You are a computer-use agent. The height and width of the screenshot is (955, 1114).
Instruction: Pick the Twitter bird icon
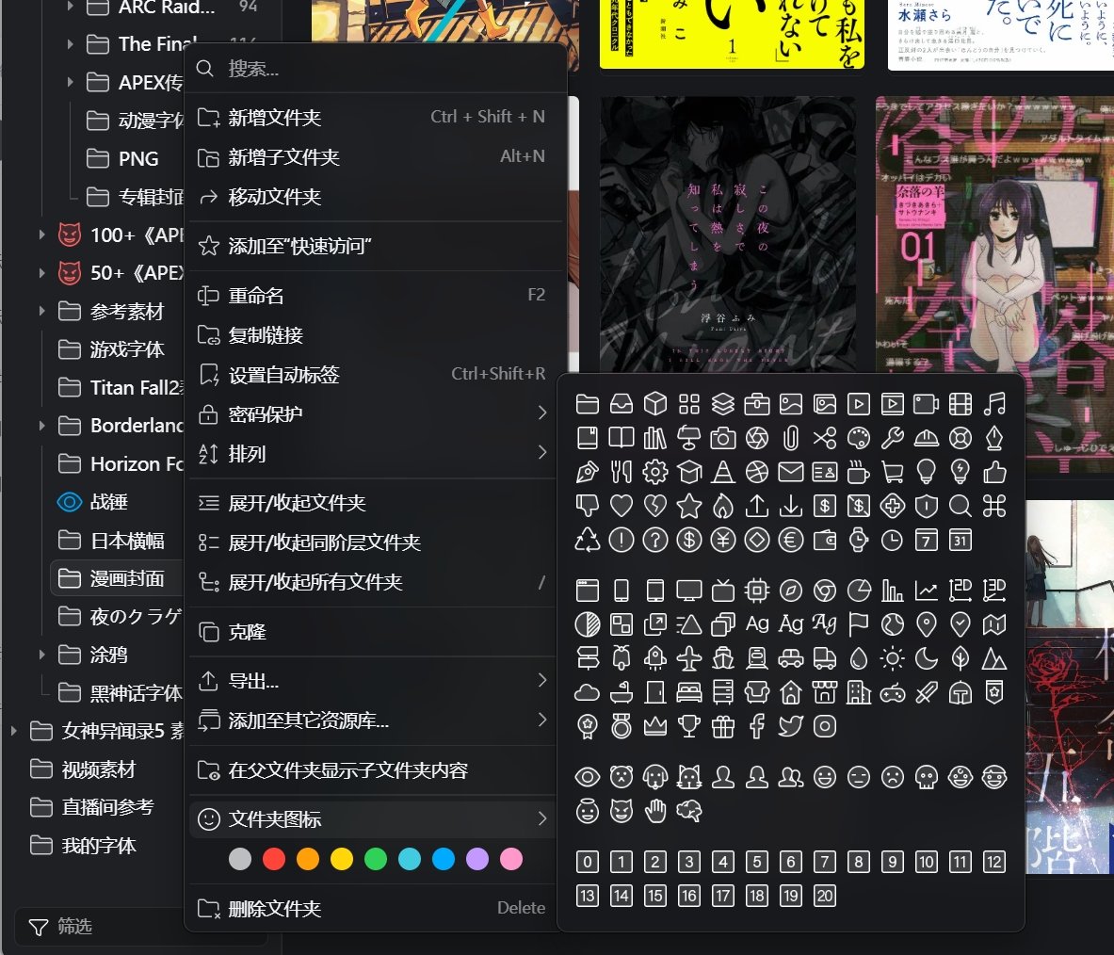[791, 726]
